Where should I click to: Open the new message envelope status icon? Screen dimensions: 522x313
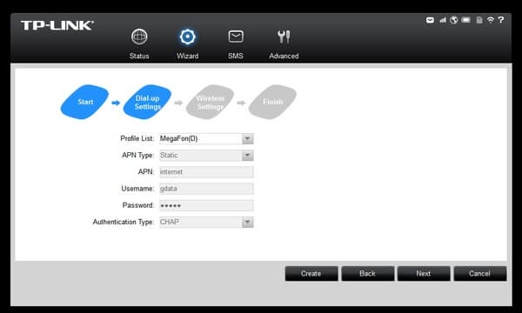pos(430,20)
